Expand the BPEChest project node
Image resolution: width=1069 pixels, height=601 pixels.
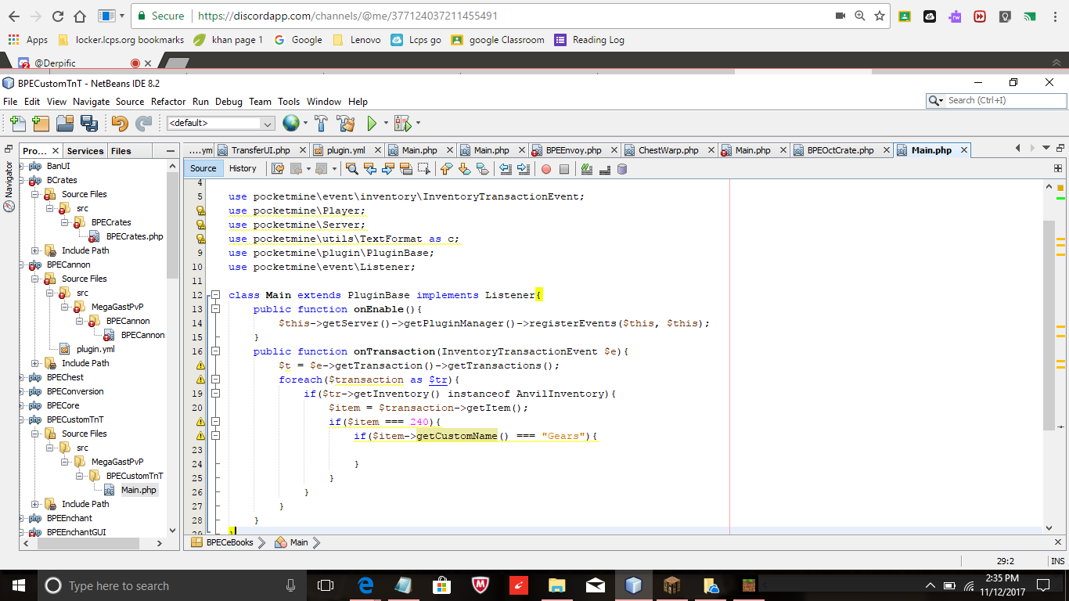(22, 377)
